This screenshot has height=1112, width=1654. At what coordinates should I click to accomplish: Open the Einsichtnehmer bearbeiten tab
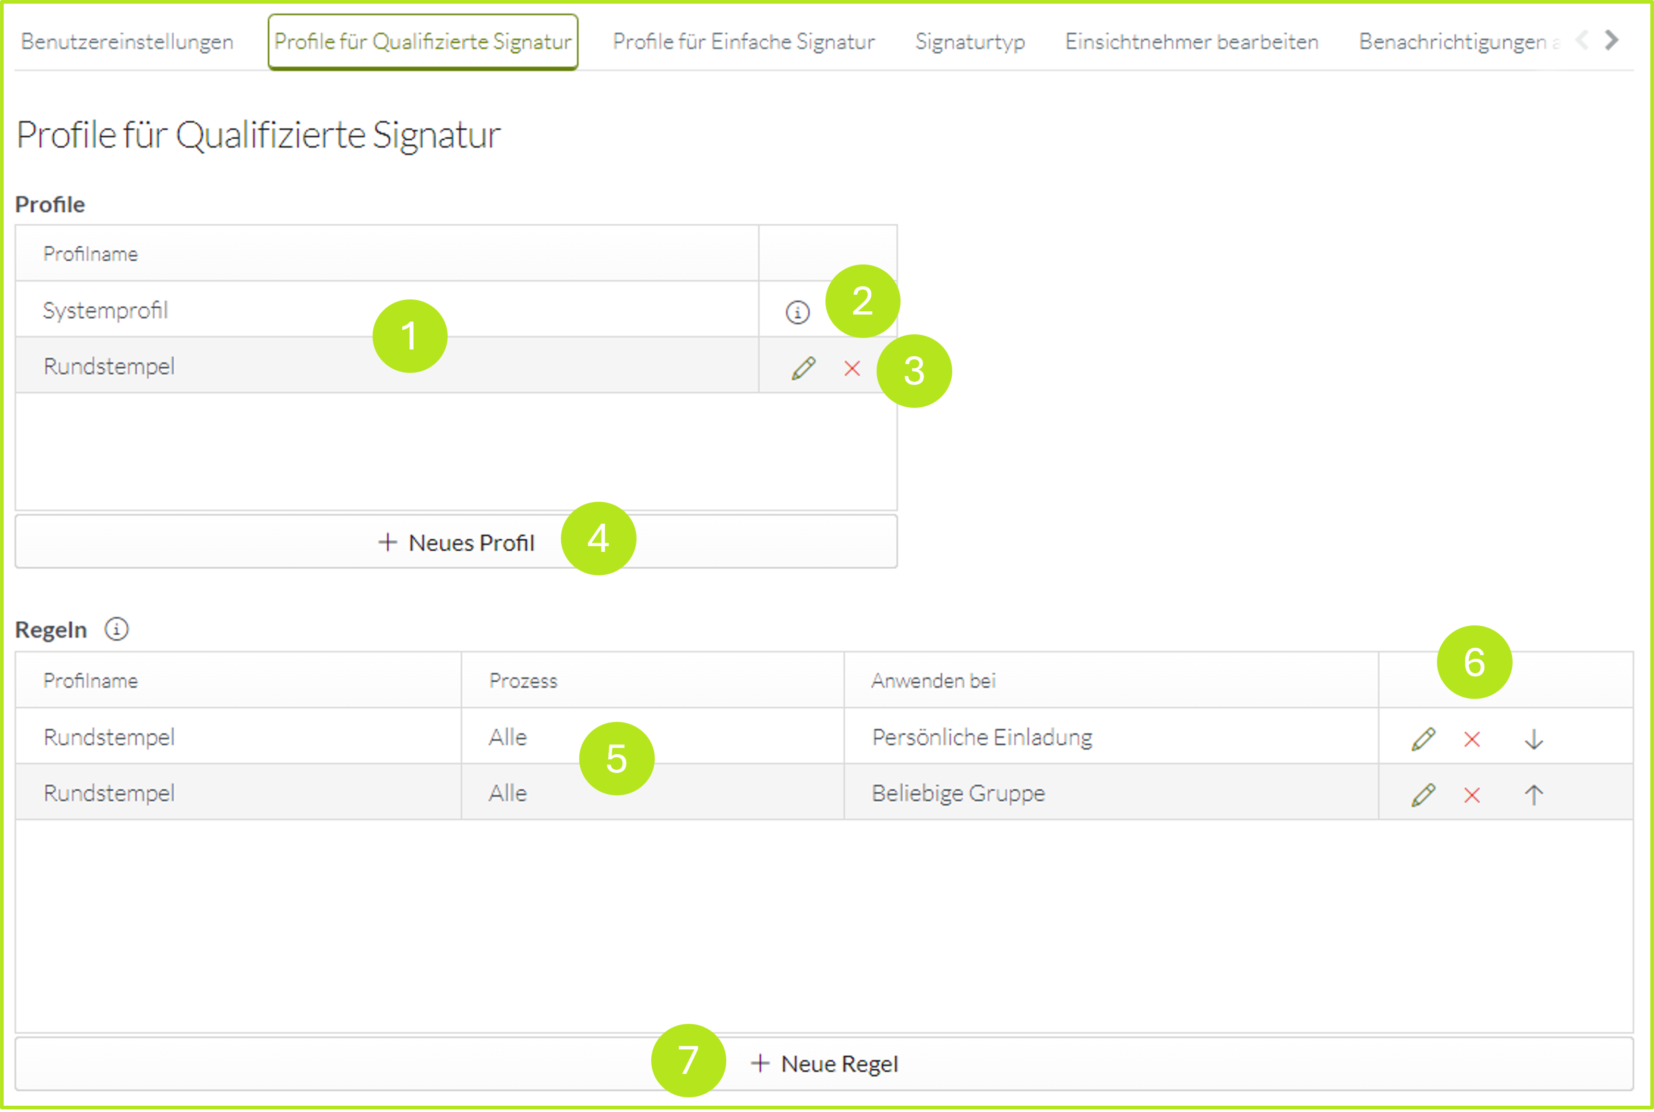(1192, 42)
